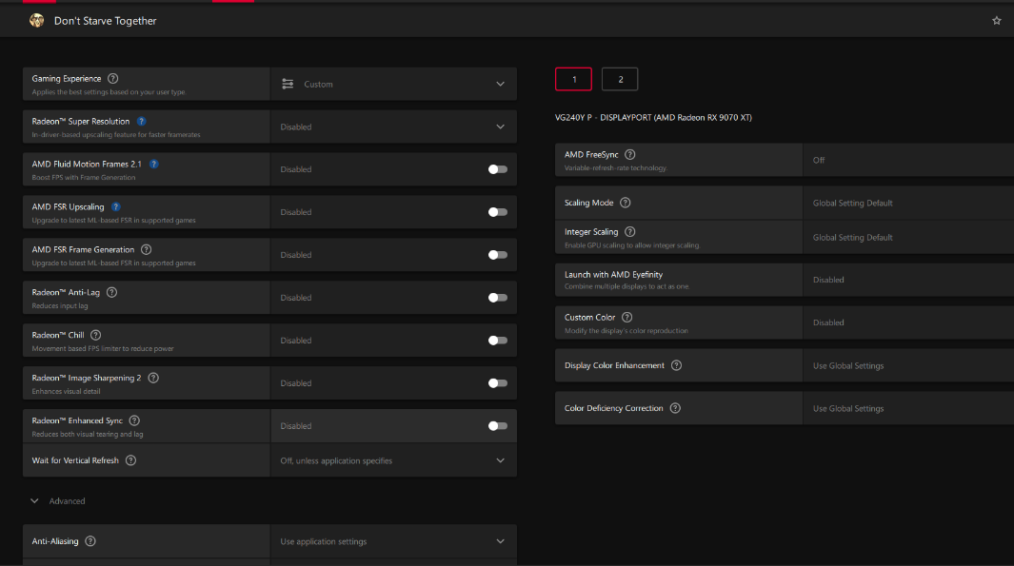Screen dimensions: 1014x566
Task: Open the Anti-Aliasing dropdown
Action: tap(393, 541)
